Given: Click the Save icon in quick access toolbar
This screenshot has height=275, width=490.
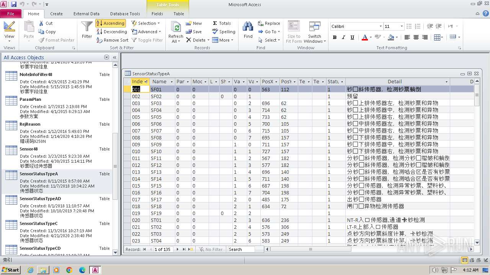Looking at the screenshot, I should tap(14, 4).
